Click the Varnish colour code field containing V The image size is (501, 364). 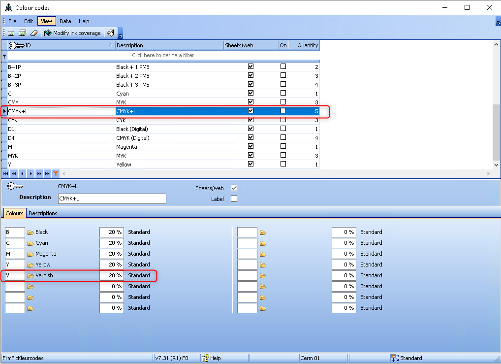15,275
